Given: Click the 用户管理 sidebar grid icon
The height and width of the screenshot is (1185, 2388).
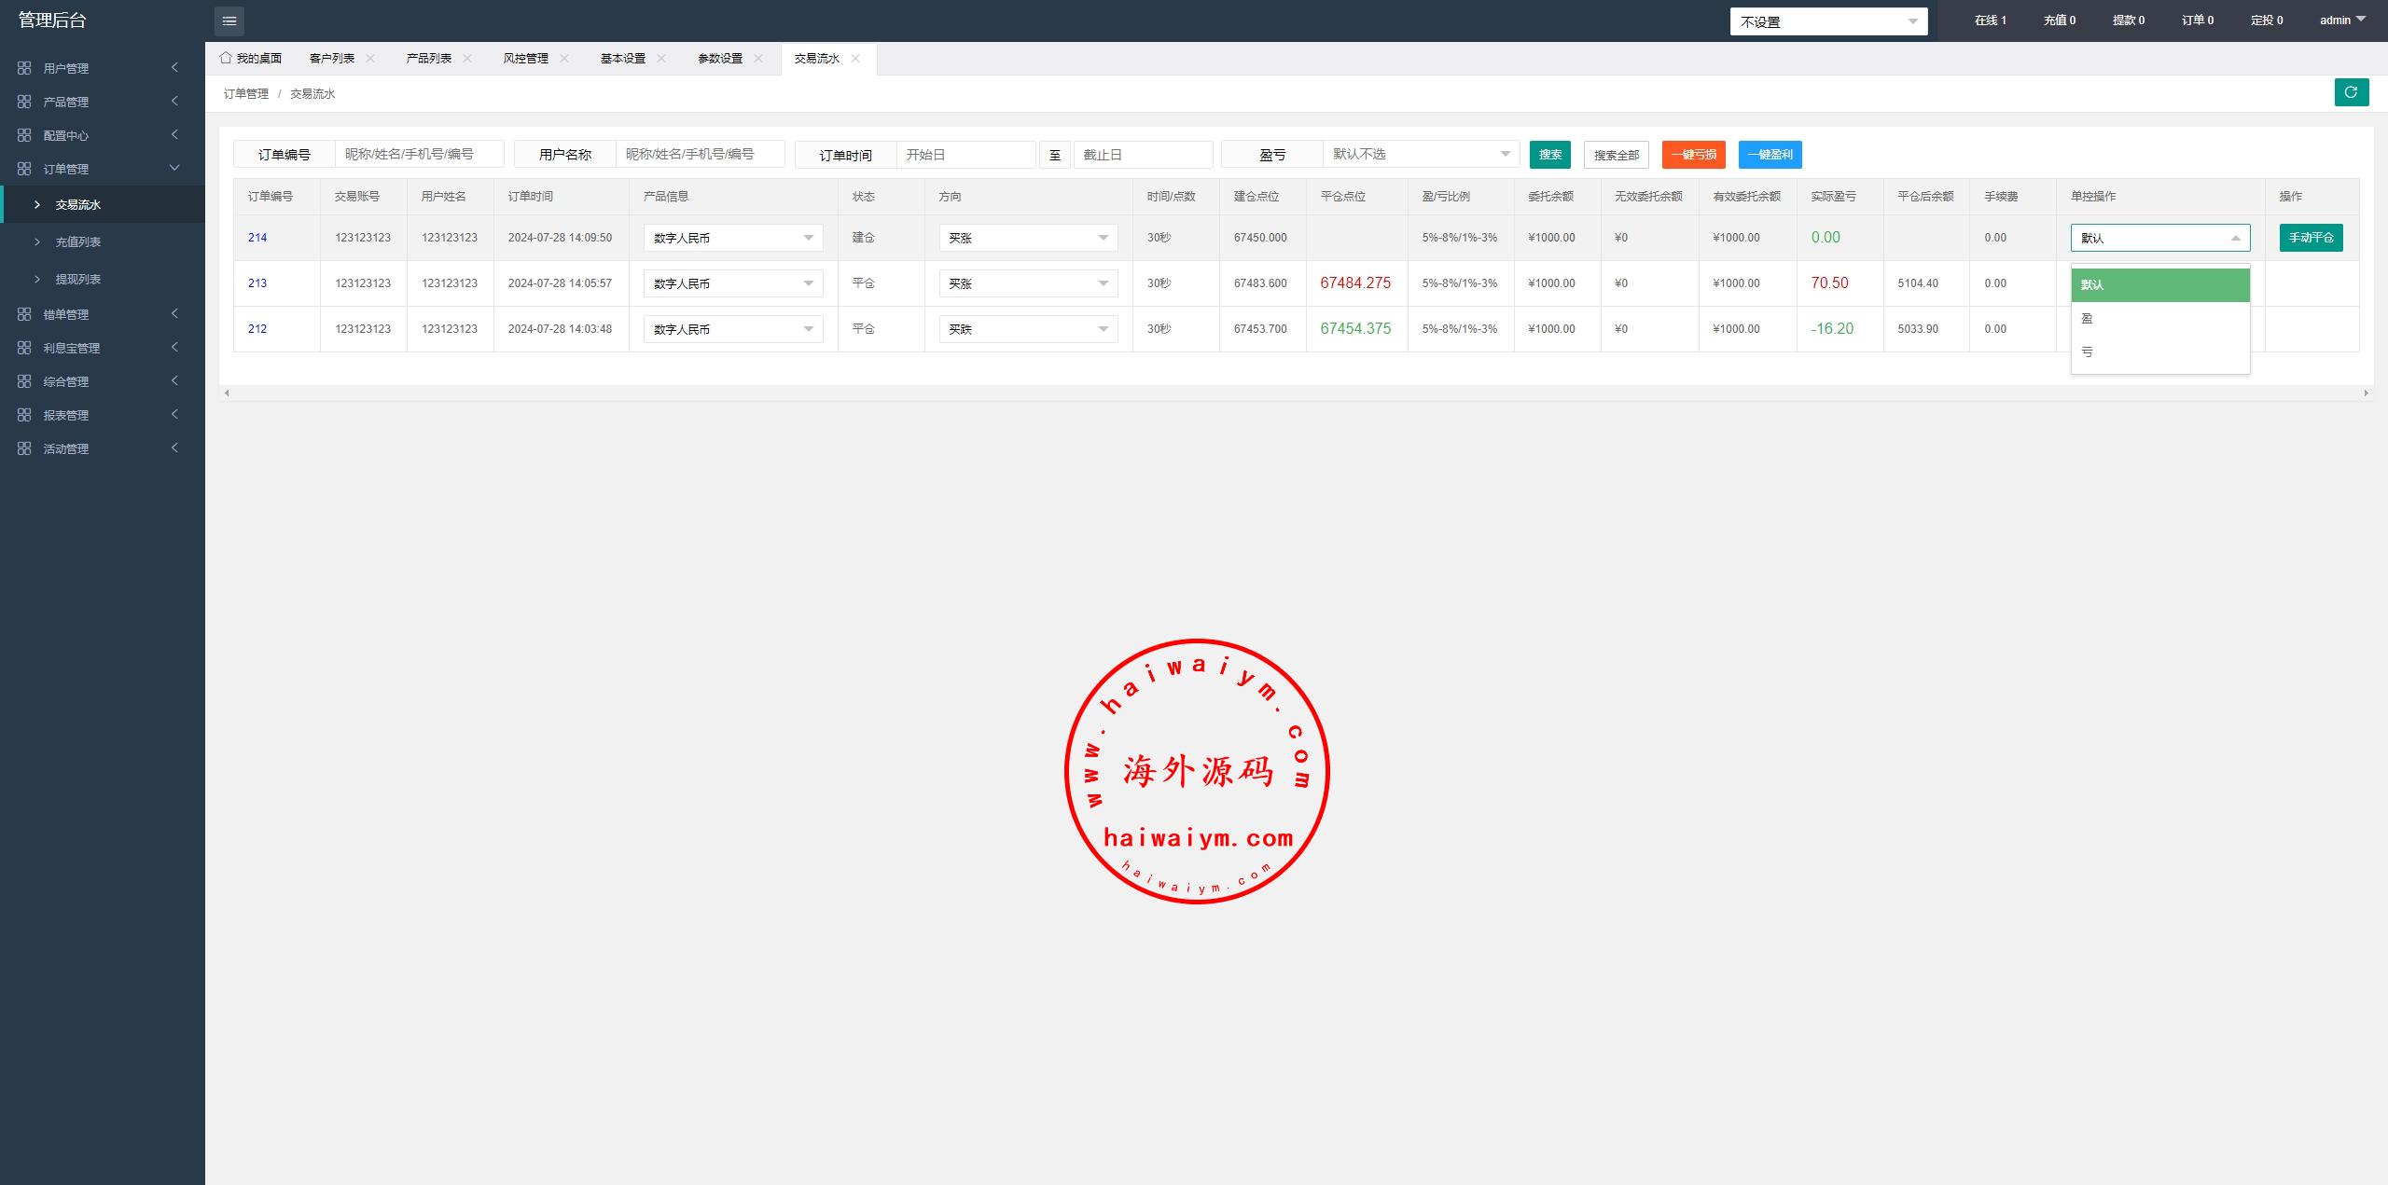Looking at the screenshot, I should point(24,68).
